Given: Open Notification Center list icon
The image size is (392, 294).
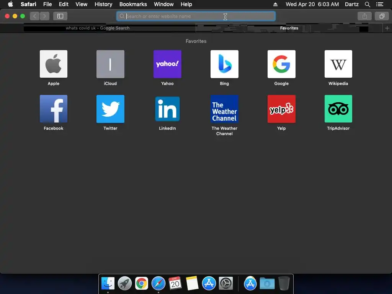Looking at the screenshot, I should (x=380, y=4).
